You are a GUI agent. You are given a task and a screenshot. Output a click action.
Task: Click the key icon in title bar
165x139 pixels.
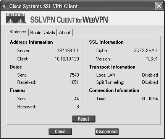coord(5,6)
